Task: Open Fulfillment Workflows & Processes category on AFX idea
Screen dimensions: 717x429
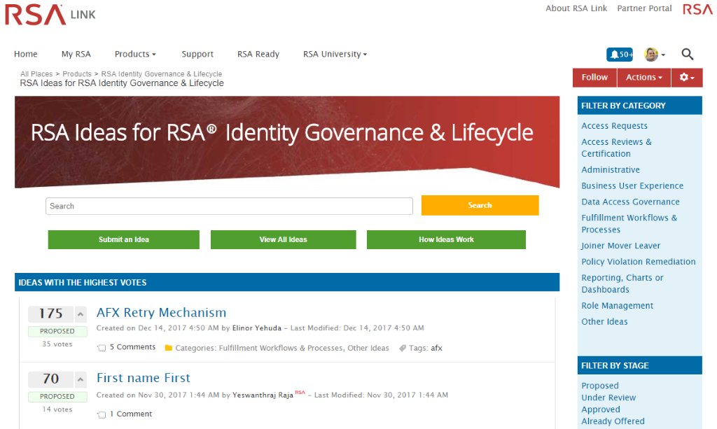Action: click(x=281, y=348)
